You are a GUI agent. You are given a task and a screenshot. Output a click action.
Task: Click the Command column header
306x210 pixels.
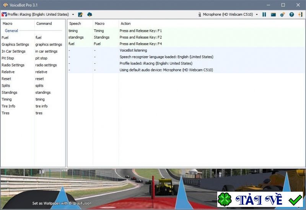[x=44, y=24]
